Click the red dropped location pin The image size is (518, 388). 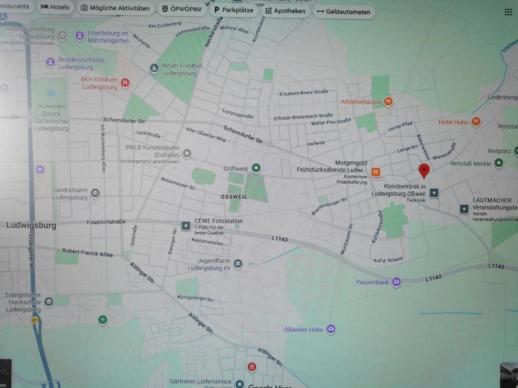(424, 171)
